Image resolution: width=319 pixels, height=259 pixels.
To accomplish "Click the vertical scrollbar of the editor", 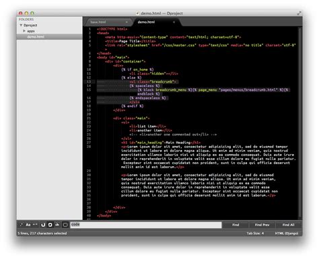I will [300, 122].
